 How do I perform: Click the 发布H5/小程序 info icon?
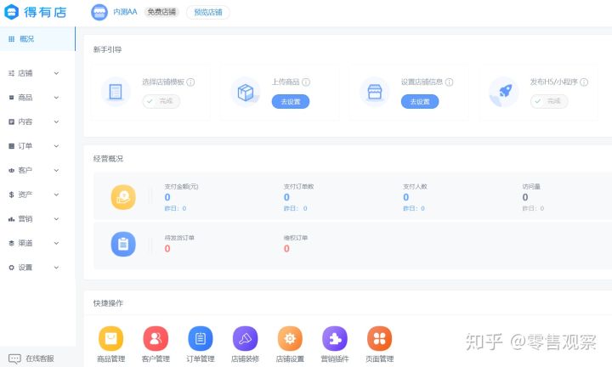pos(584,82)
